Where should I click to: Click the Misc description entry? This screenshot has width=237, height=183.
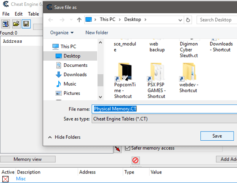pyautogui.click(x=21, y=179)
